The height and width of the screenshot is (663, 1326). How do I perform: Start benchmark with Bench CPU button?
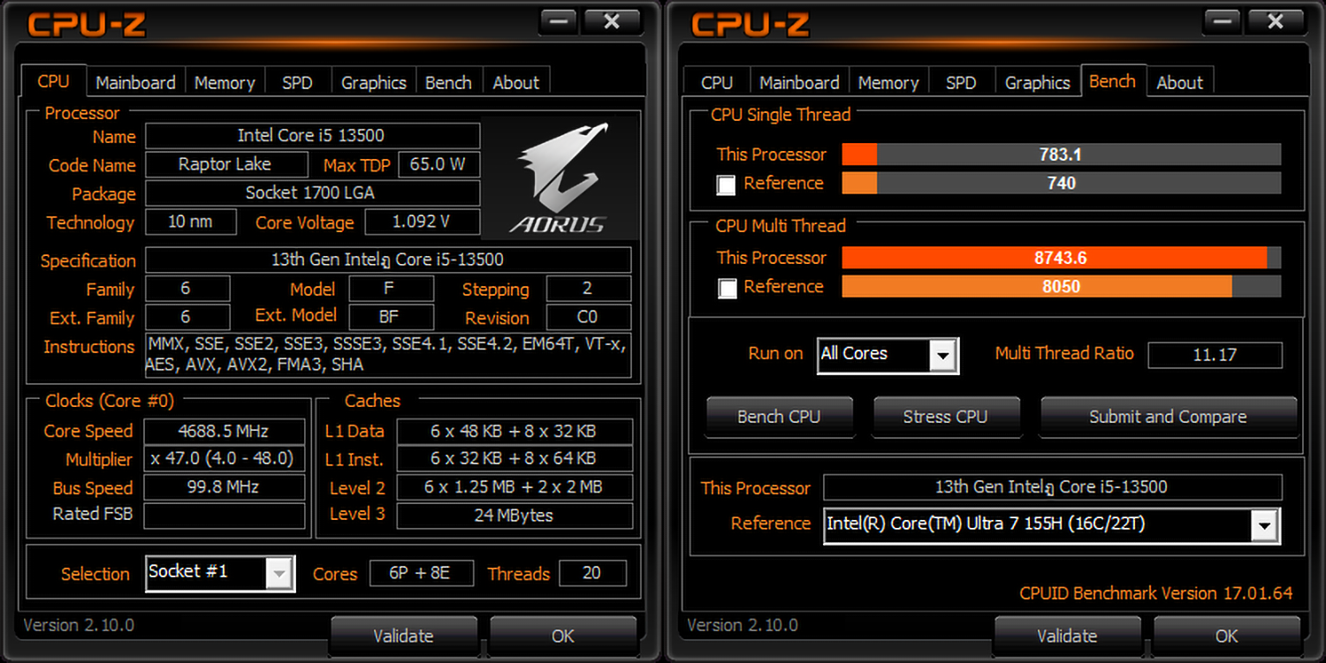(x=779, y=417)
